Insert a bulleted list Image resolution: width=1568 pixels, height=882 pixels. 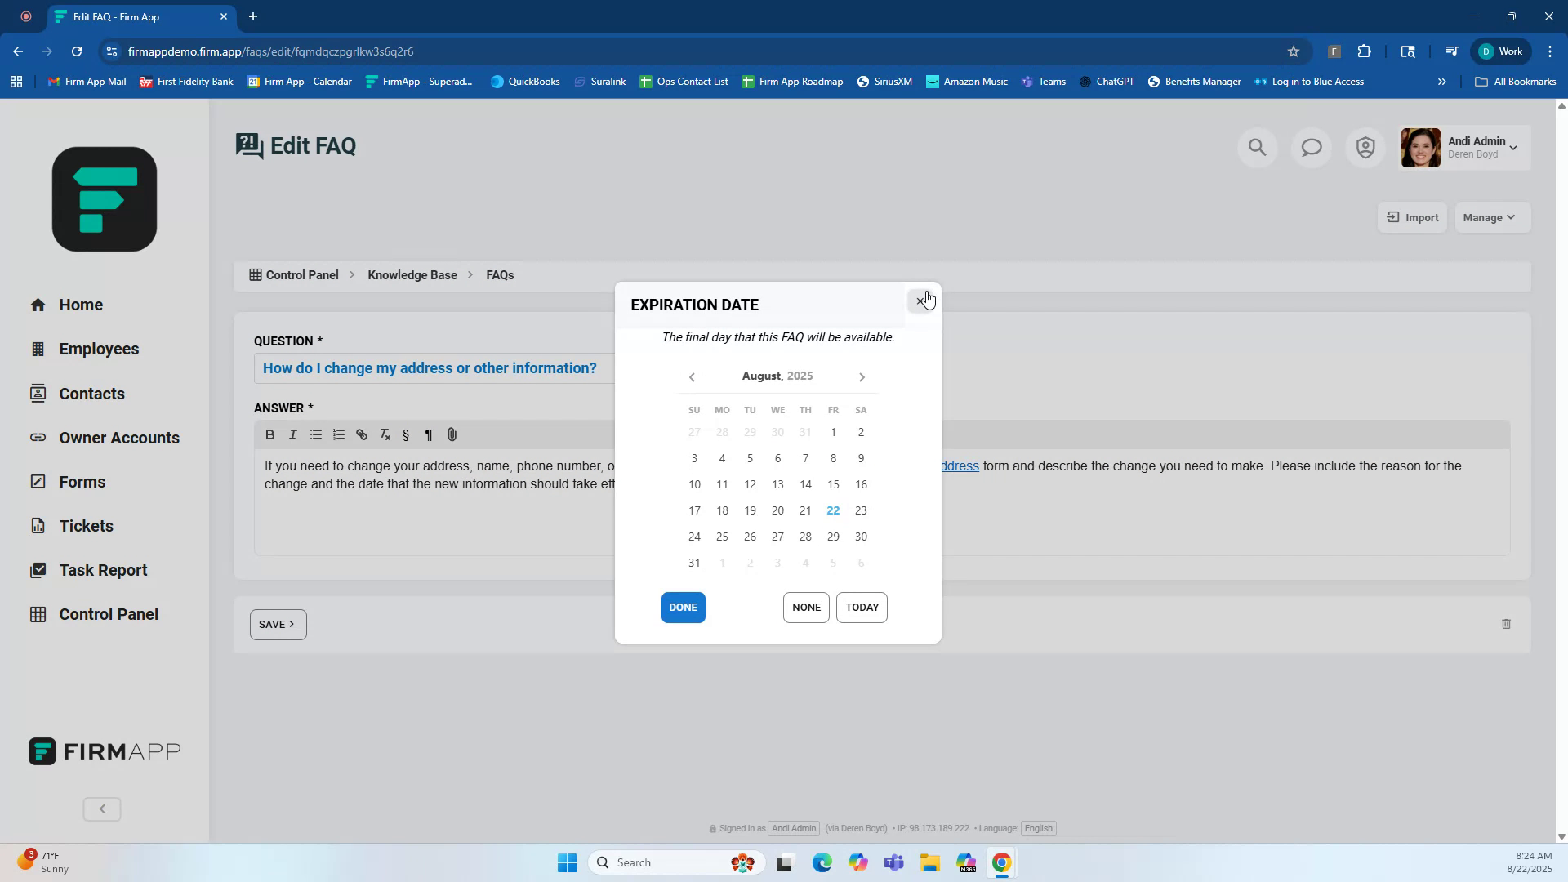click(315, 435)
